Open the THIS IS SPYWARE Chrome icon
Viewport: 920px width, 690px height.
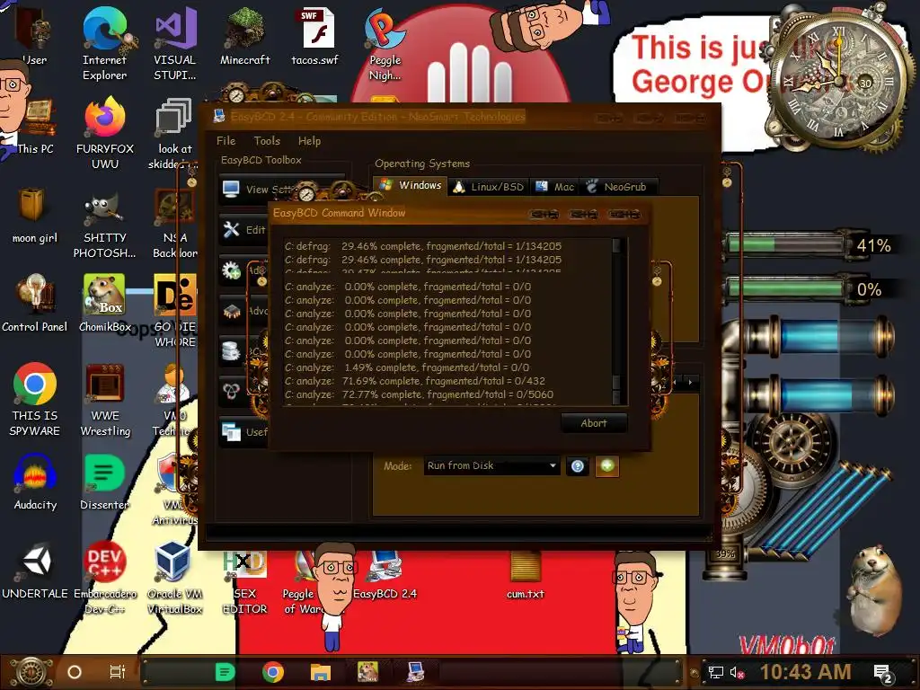[x=34, y=400]
